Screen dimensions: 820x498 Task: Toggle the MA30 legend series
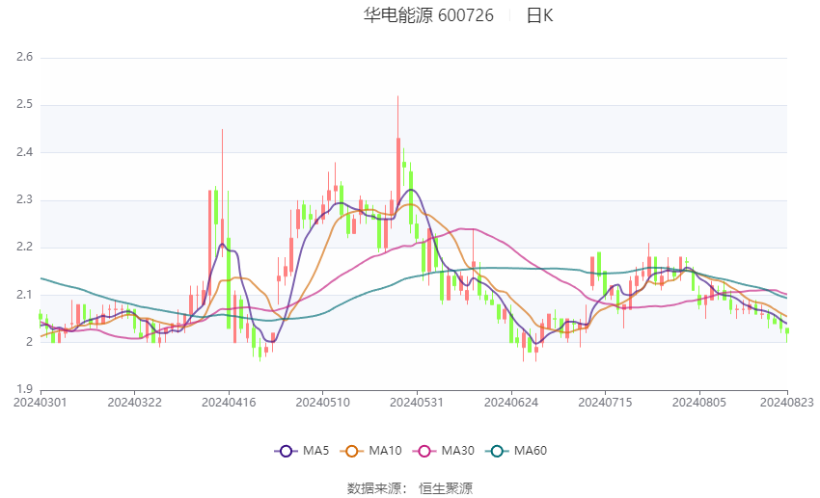(x=444, y=451)
